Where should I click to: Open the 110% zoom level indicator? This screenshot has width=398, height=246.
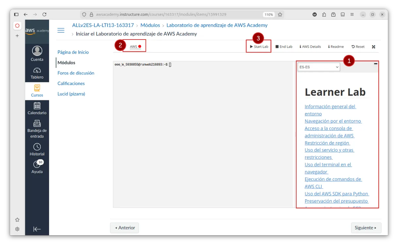tap(268, 14)
